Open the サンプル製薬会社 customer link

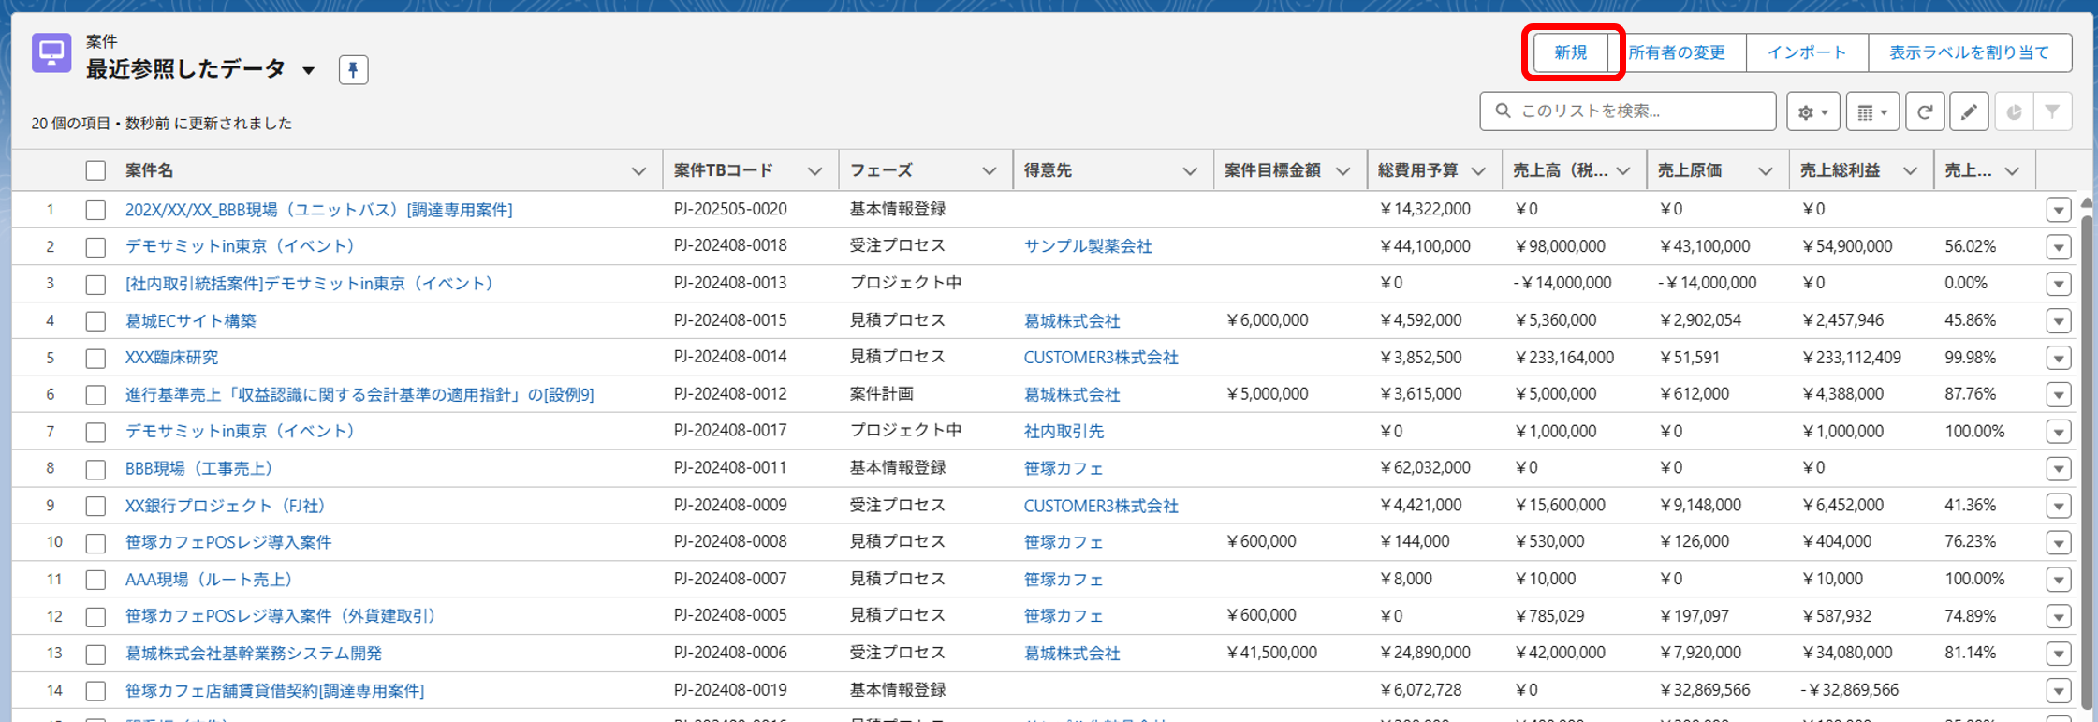[x=1088, y=246]
